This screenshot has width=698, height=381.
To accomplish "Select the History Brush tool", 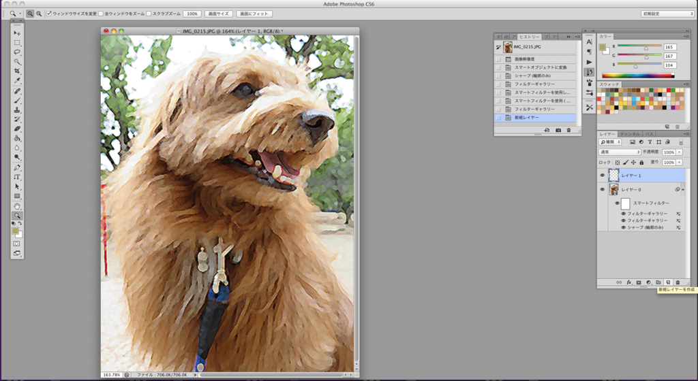I will coord(17,120).
